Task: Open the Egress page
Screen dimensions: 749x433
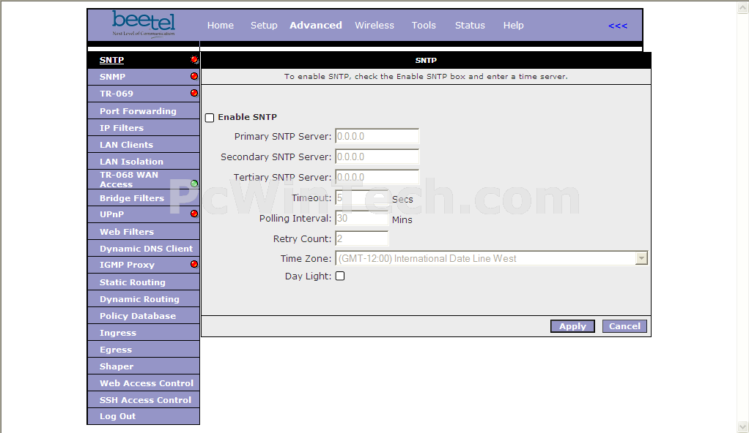Action: point(116,350)
